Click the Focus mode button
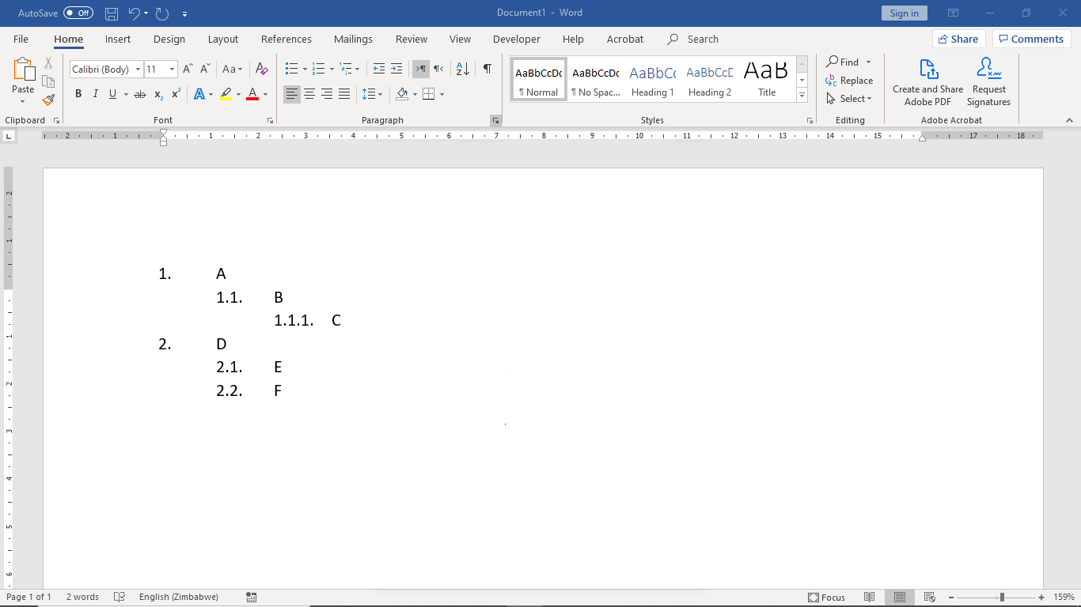The height and width of the screenshot is (607, 1081). [826, 598]
